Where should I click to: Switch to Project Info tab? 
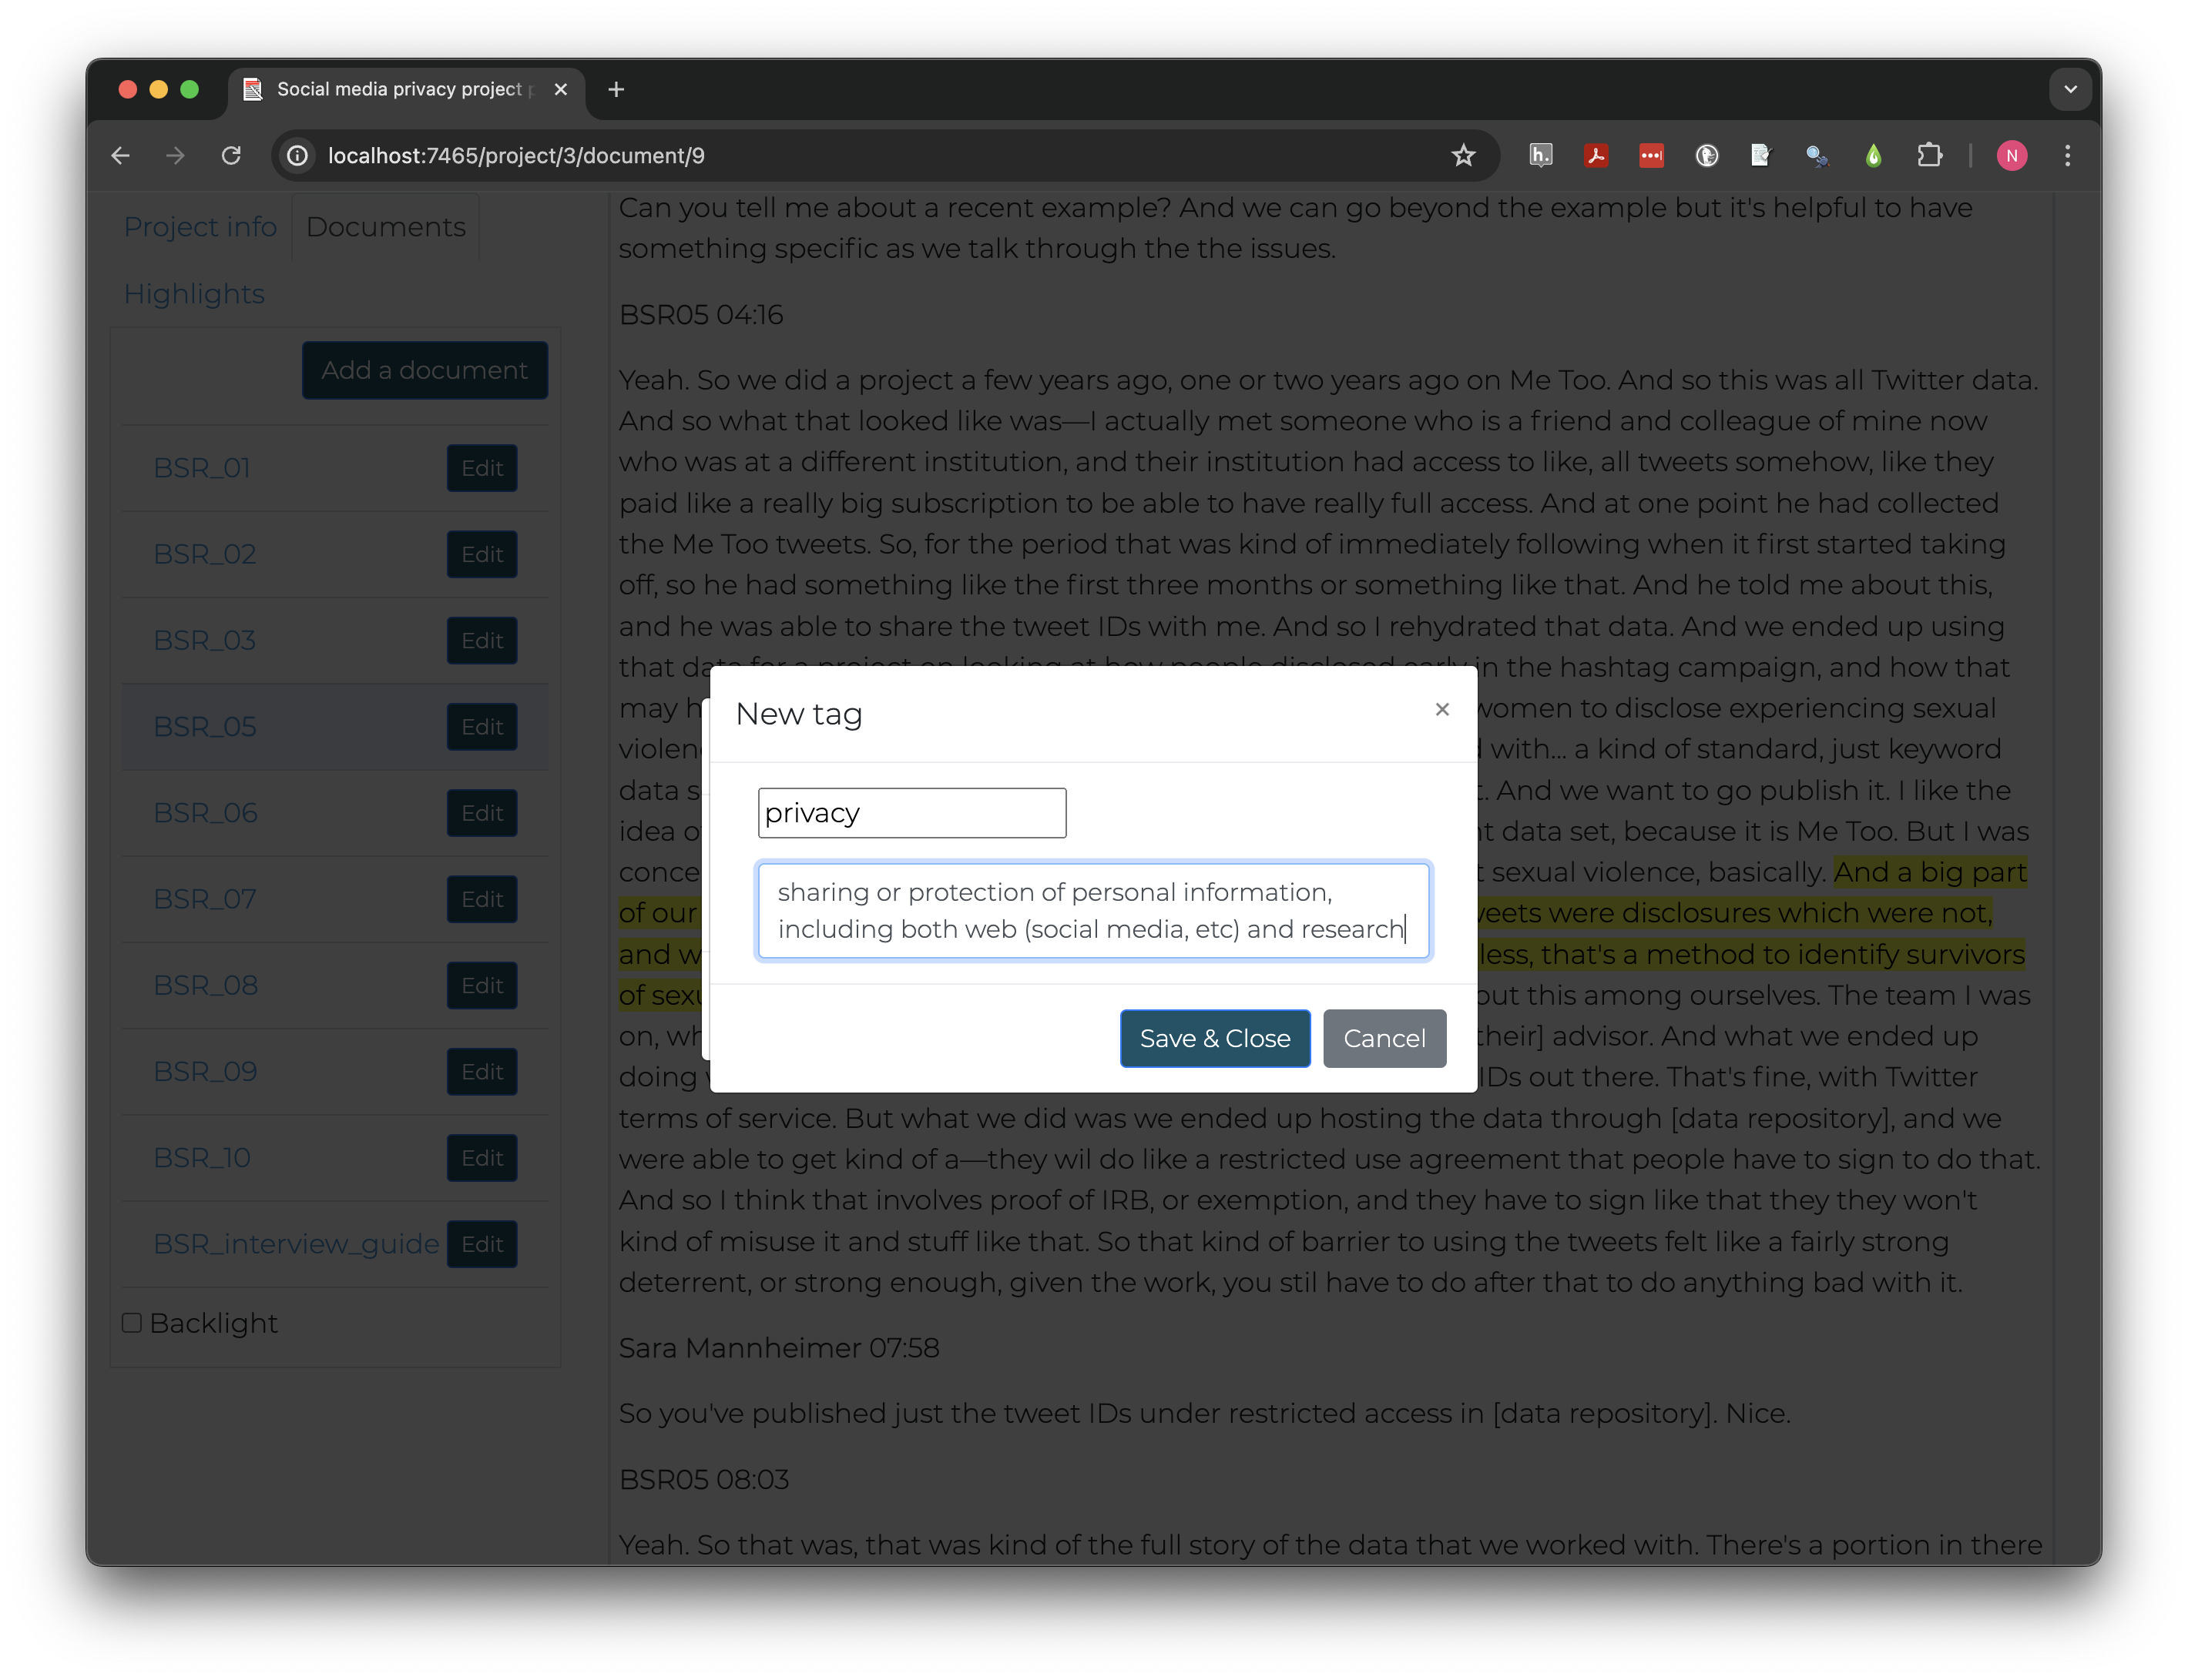[x=198, y=226]
